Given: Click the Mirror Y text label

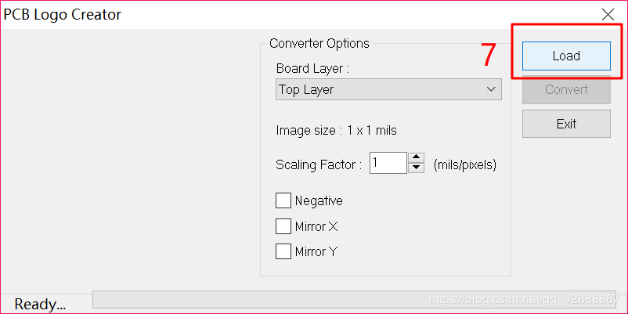Looking at the screenshot, I should point(316,251).
